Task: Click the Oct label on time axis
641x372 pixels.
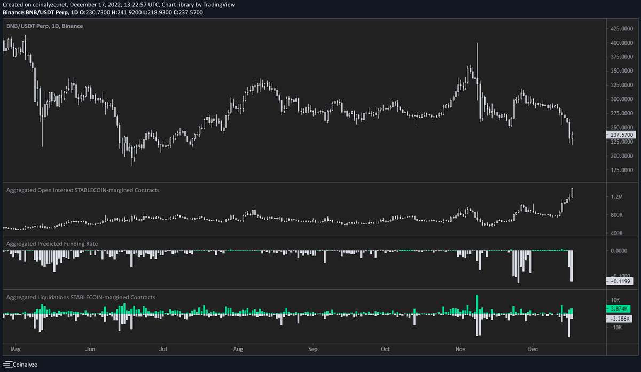Action: 386,349
